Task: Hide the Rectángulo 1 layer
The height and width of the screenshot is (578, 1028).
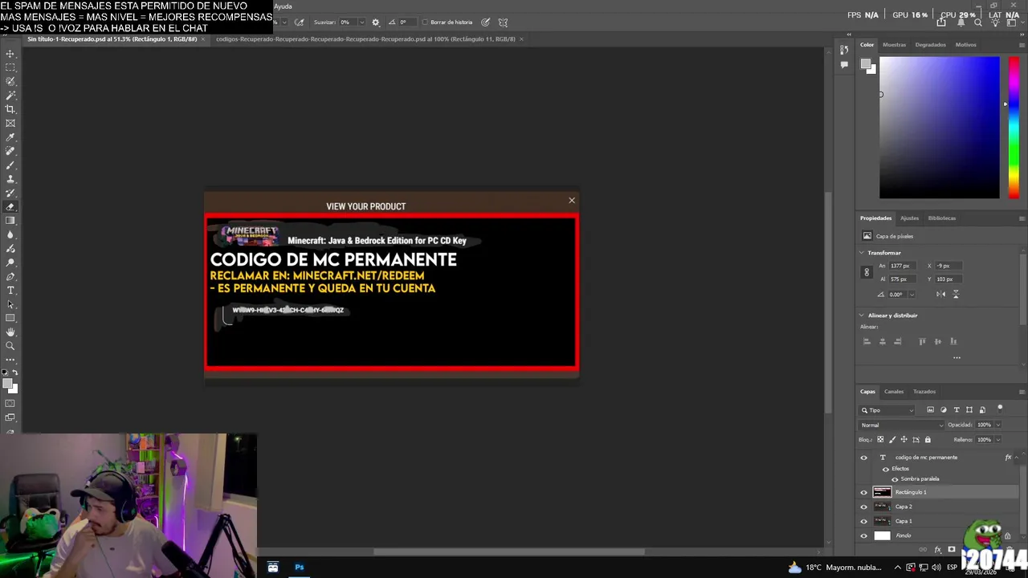Action: [864, 492]
